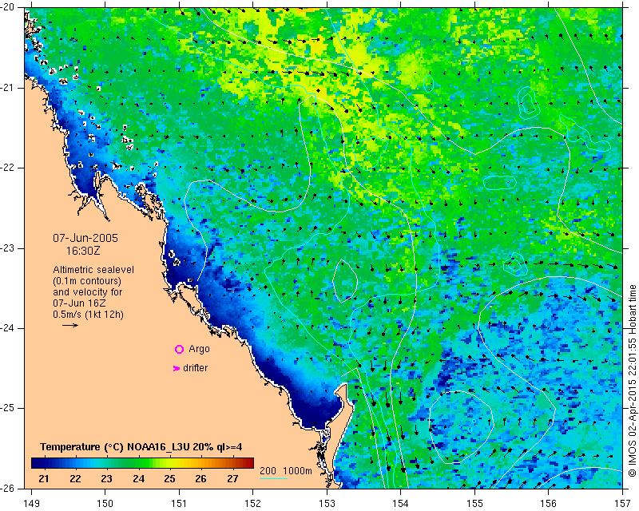
Task: Click the magenta drifter legend marker
Action: tap(177, 368)
